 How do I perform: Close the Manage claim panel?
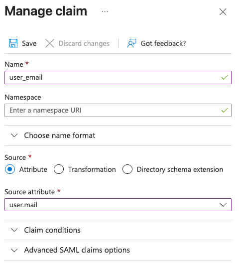click(x=223, y=12)
